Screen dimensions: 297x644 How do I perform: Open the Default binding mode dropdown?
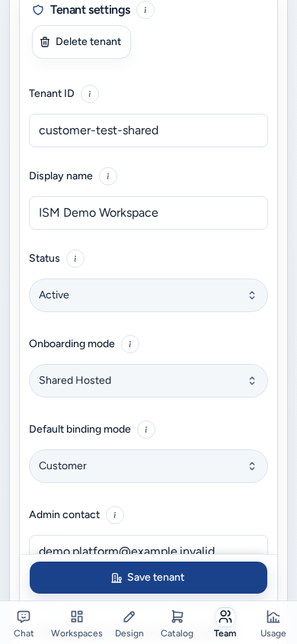[148, 466]
